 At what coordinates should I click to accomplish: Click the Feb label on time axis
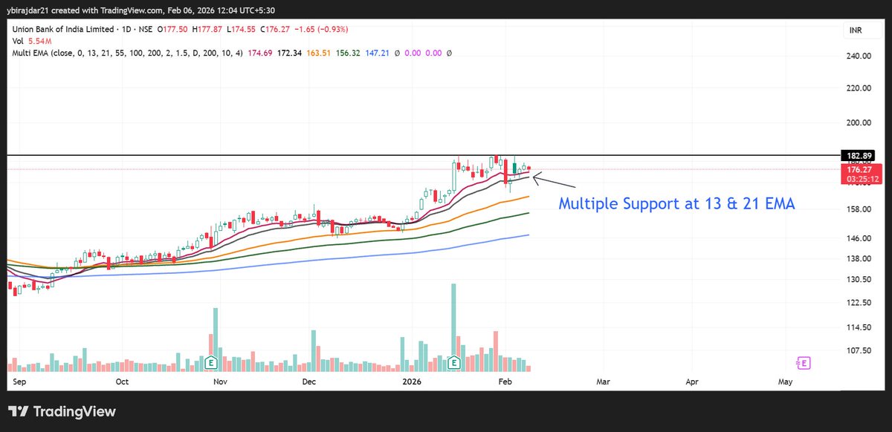505,382
